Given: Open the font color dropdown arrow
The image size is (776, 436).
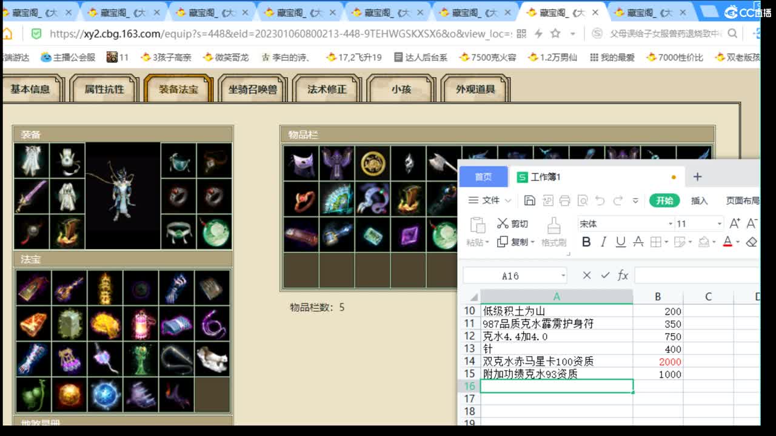Looking at the screenshot, I should click(738, 242).
